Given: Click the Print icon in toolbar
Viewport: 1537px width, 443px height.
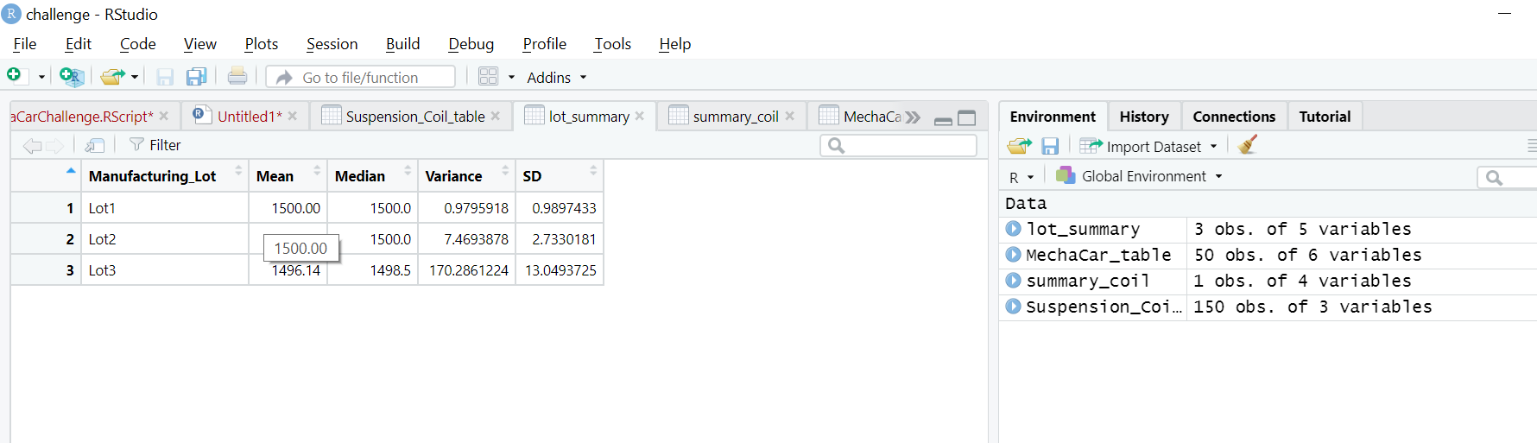Looking at the screenshot, I should pyautogui.click(x=237, y=76).
